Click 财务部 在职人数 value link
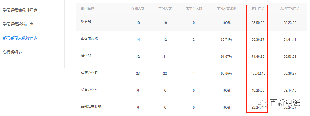Viewport: 310px width, 116px height. (x=138, y=23)
